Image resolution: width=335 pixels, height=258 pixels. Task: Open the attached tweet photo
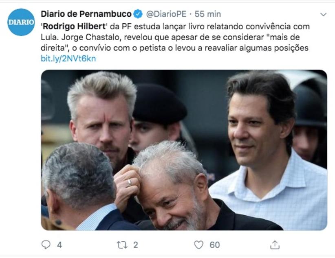184,150
